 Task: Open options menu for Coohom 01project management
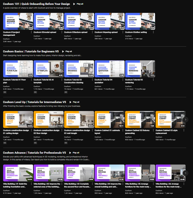click(31, 32)
